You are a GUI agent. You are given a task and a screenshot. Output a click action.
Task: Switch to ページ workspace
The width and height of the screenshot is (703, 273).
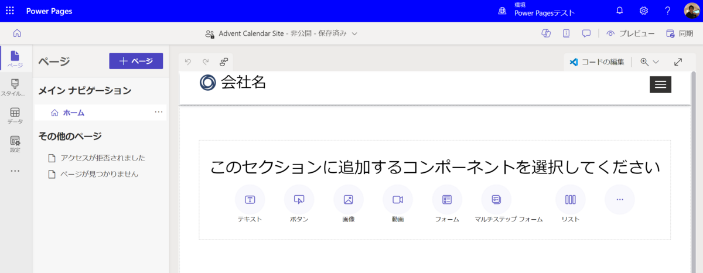click(x=16, y=59)
